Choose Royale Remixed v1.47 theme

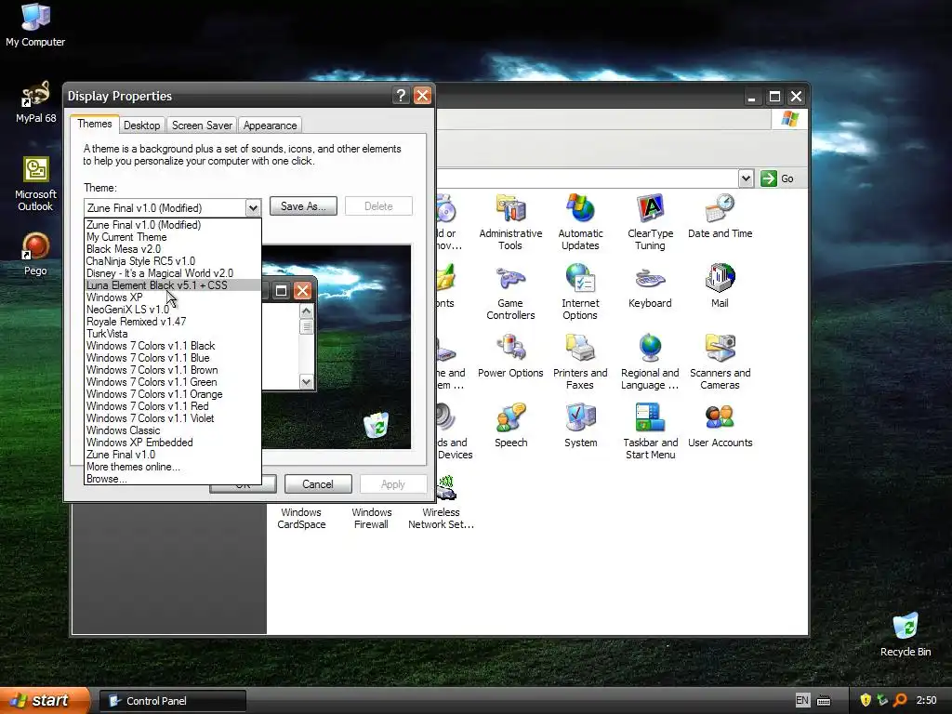pyautogui.click(x=173, y=322)
